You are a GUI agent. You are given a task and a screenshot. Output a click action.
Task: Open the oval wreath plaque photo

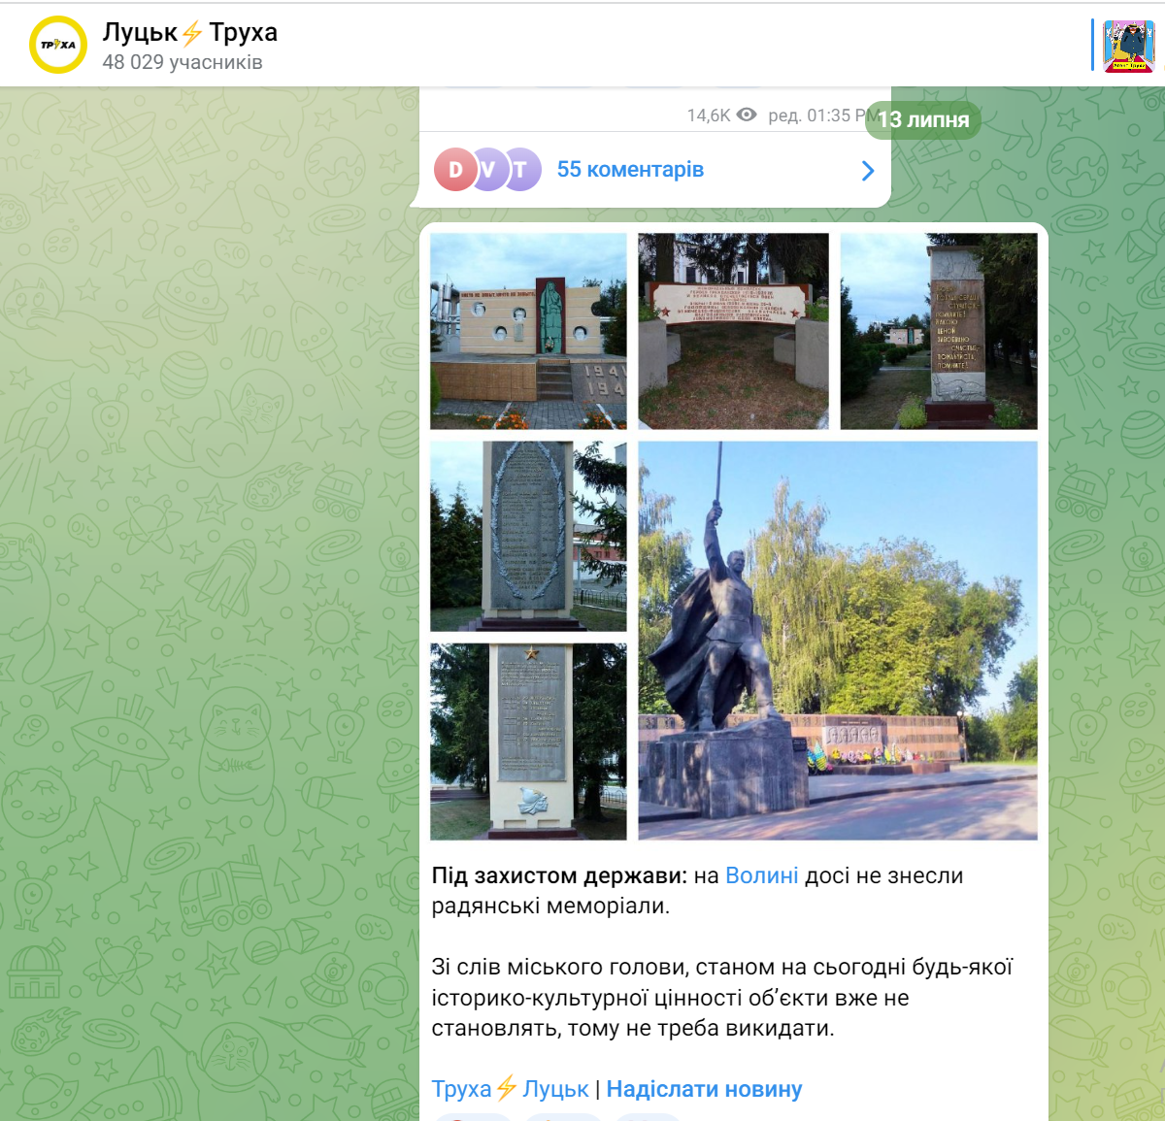528,536
